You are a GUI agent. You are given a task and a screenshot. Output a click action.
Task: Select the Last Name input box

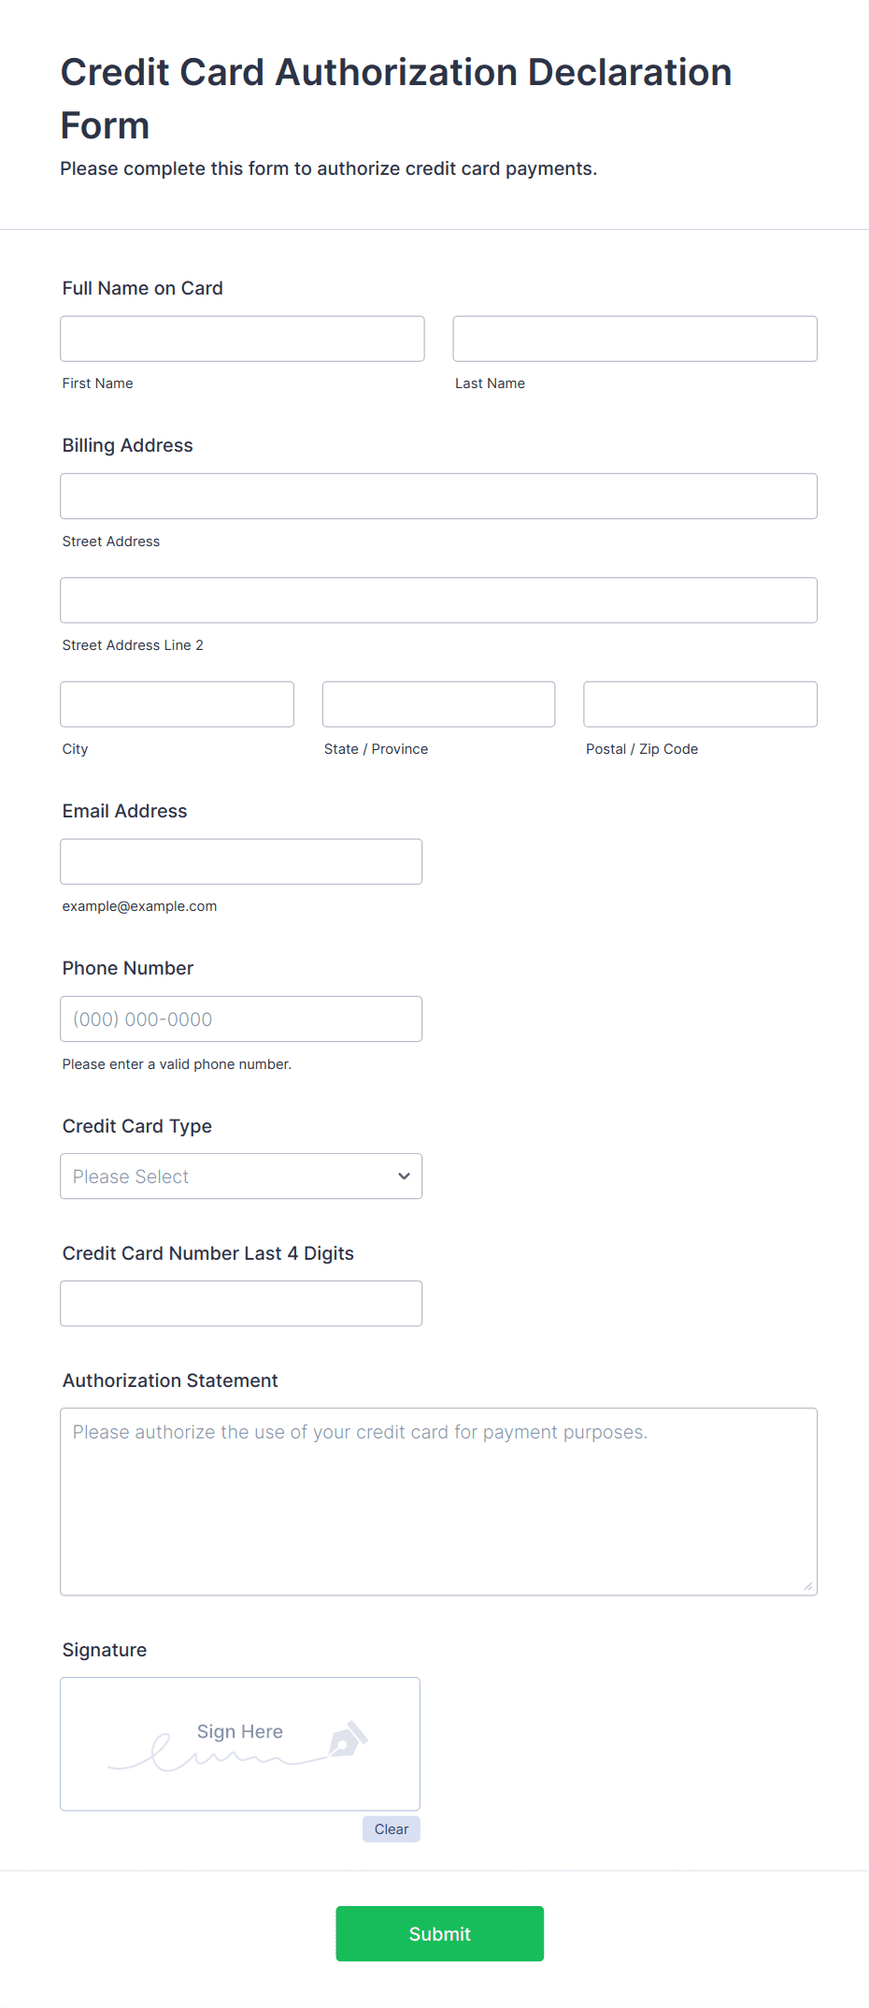pos(634,338)
